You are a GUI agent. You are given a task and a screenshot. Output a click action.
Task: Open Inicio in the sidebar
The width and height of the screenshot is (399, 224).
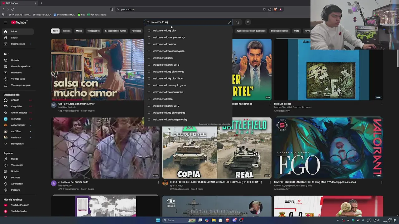click(x=18, y=31)
